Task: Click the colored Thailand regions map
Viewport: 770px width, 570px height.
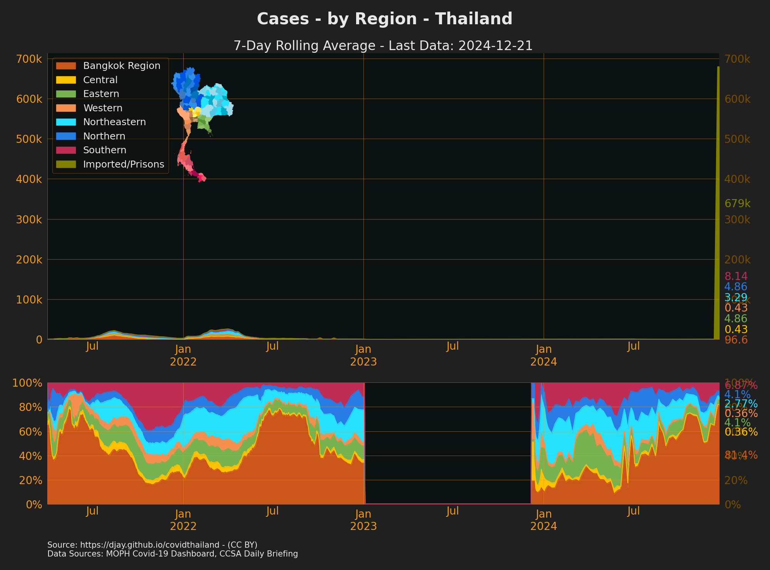Action: (x=202, y=124)
